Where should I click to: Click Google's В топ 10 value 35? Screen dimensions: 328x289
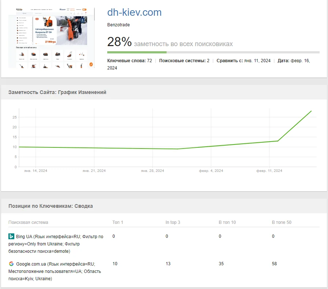coord(221,264)
